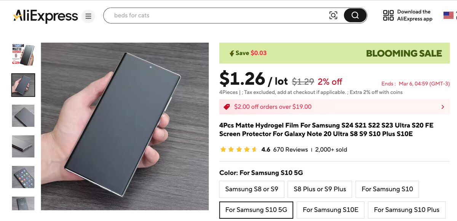Open the Download the AliExpress app link
Screen dimensions: 457x221
[414, 15]
